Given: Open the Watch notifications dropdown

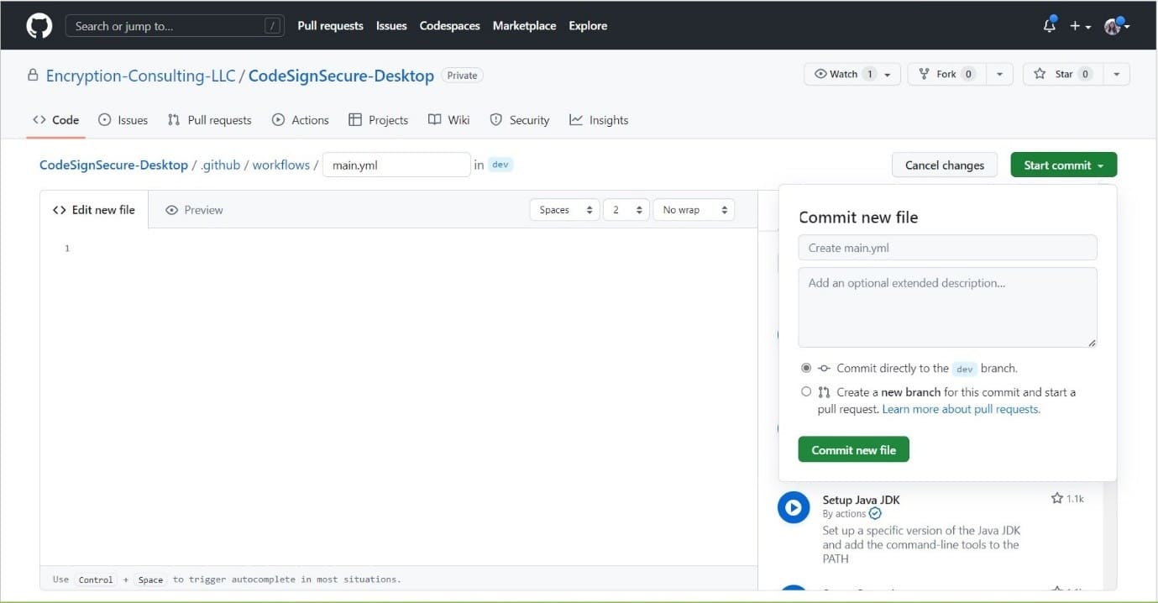Looking at the screenshot, I should [852, 74].
